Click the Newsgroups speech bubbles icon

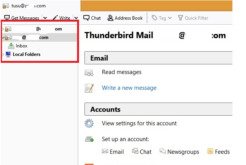click(x=163, y=151)
